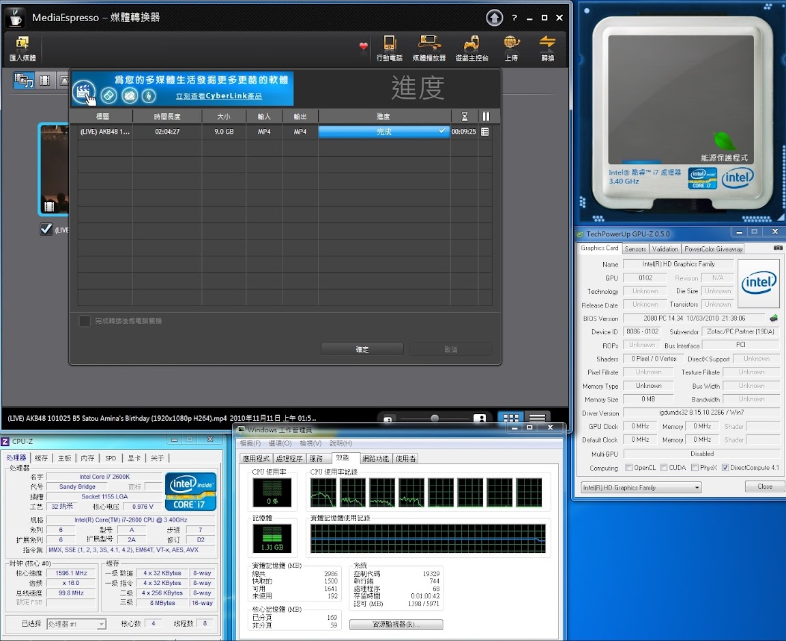Screen dimensions: 786x641
Task: Click the 確定 confirm button
Action: pos(362,349)
